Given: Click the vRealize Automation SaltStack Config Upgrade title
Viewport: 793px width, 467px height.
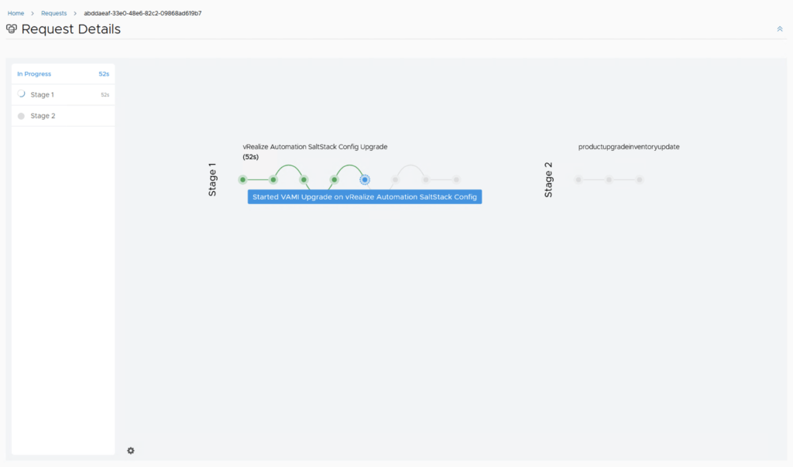Looking at the screenshot, I should [314, 147].
